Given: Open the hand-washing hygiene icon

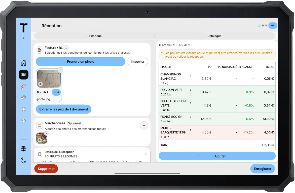Looking at the screenshot, I should [23, 98].
